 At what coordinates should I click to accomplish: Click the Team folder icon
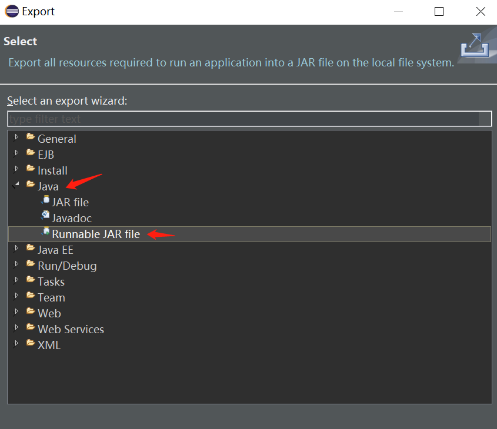(x=31, y=295)
